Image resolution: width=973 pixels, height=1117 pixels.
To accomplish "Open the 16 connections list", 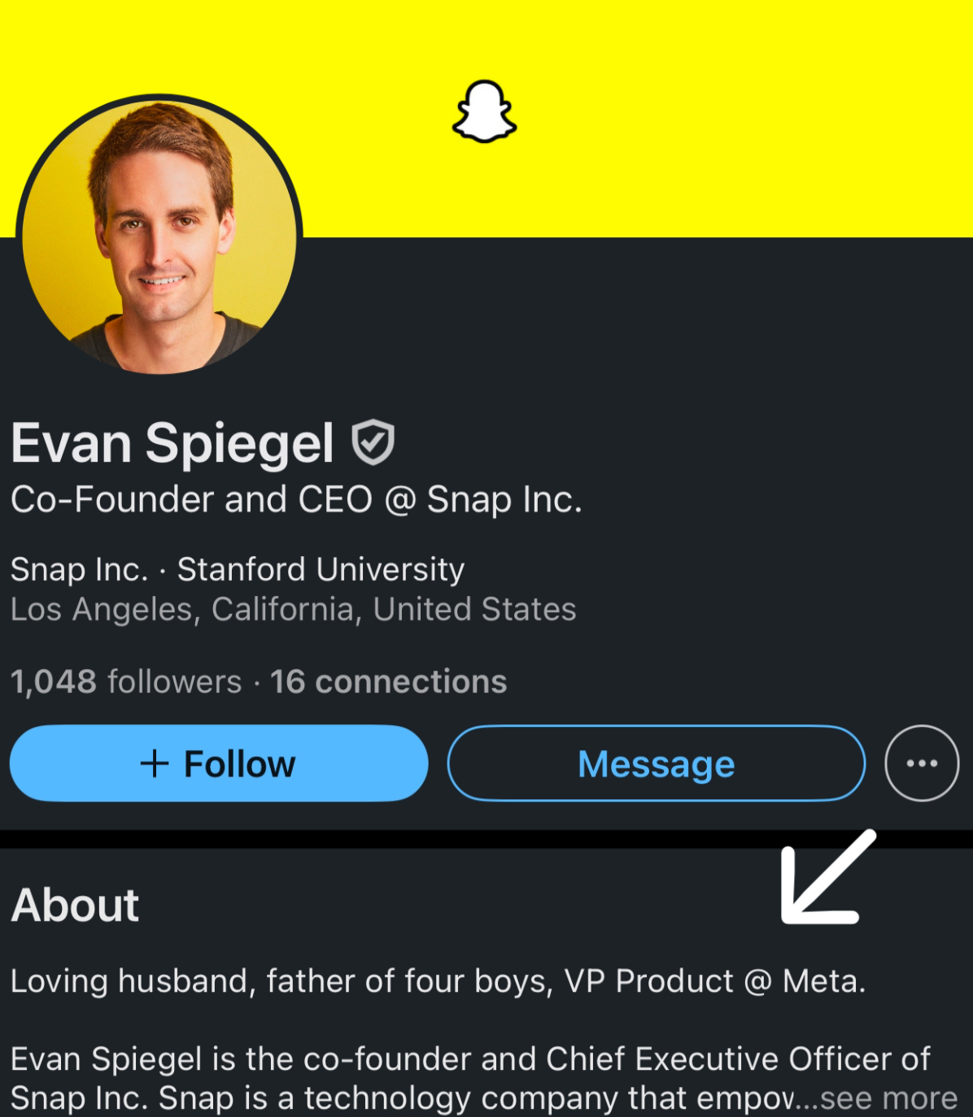I will coord(389,681).
